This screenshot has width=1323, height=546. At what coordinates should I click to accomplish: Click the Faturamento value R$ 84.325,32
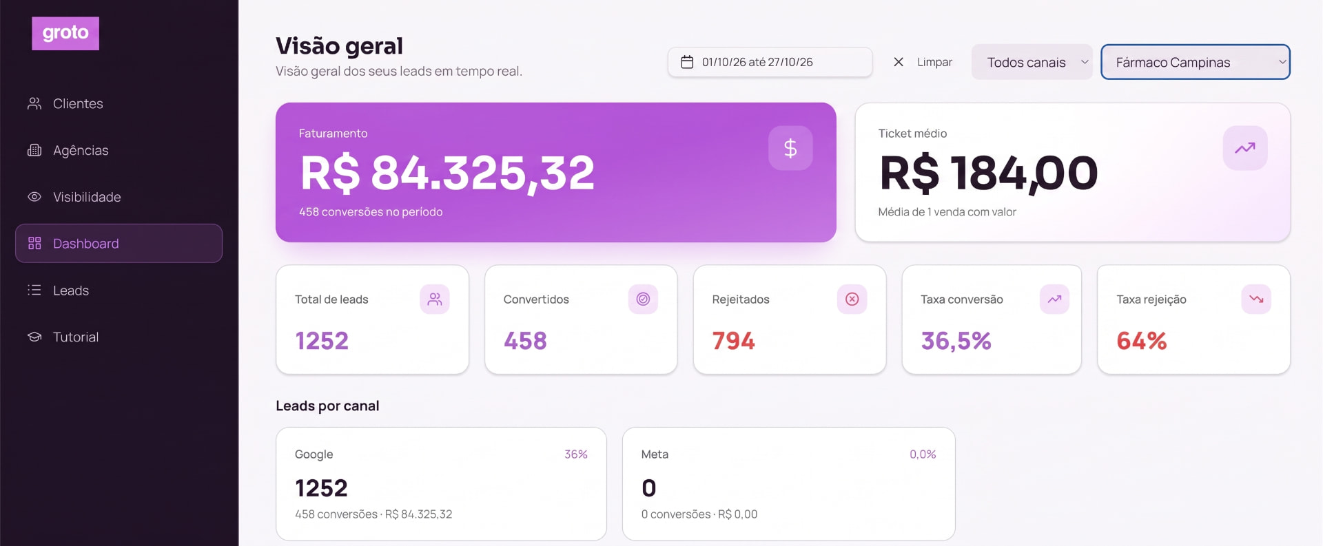pyautogui.click(x=447, y=173)
